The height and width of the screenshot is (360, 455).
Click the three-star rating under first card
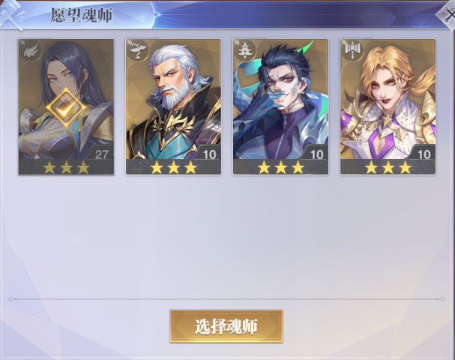pos(66,167)
